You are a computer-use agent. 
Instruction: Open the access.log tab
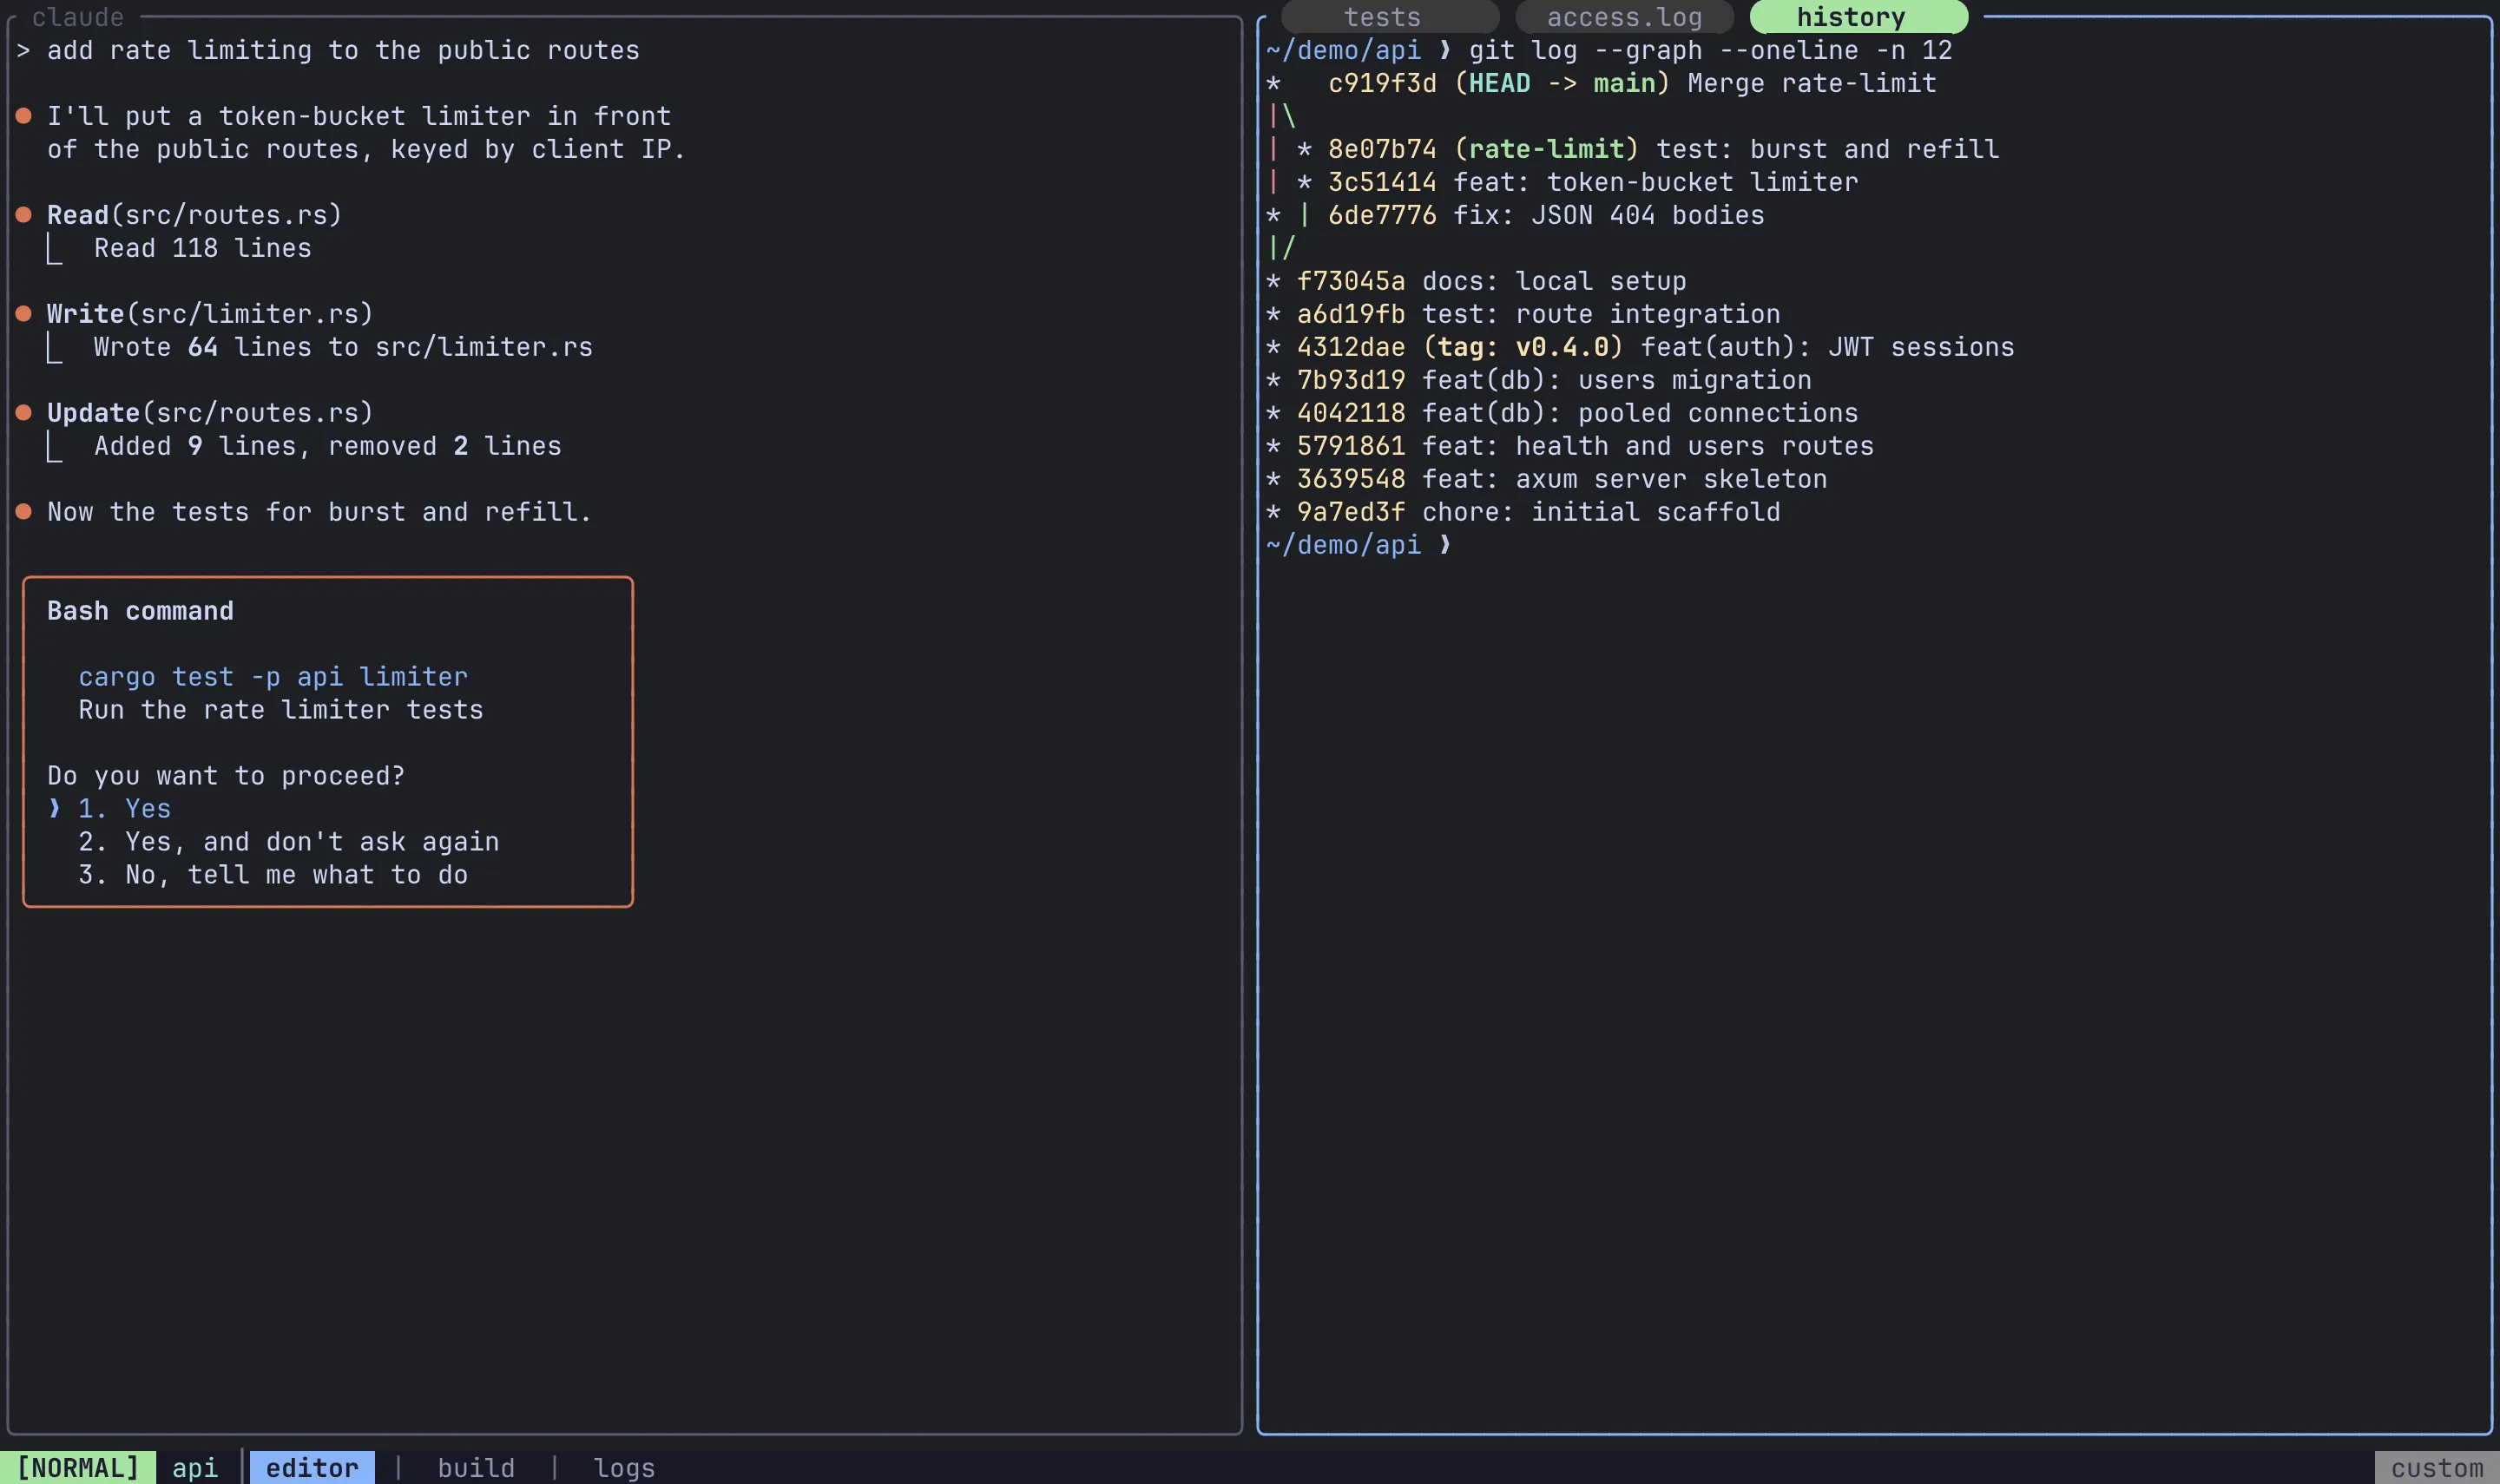(1624, 17)
